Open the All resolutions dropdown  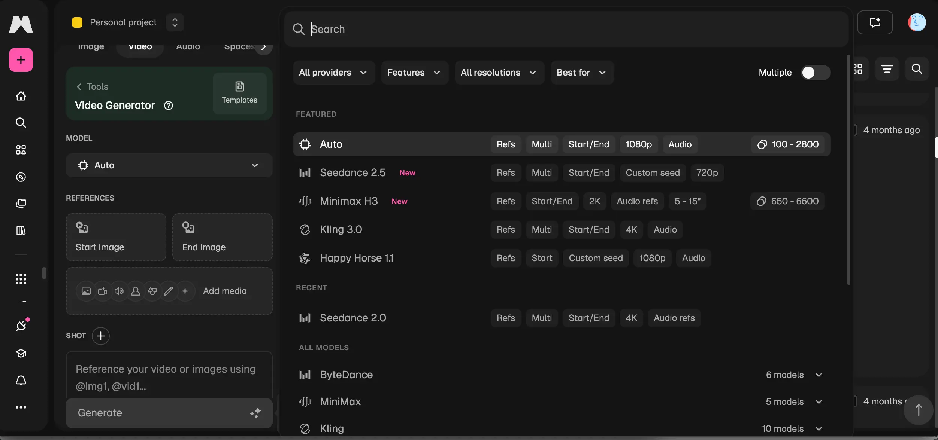(499, 73)
